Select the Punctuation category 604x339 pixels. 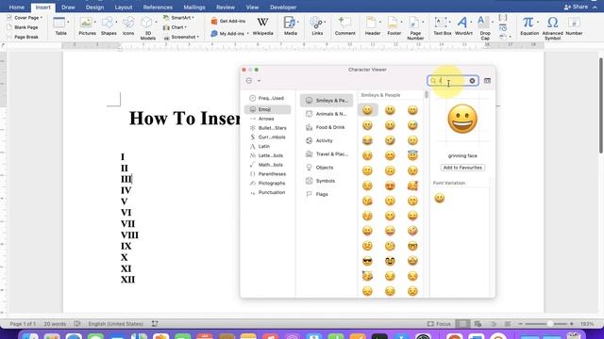(267, 192)
